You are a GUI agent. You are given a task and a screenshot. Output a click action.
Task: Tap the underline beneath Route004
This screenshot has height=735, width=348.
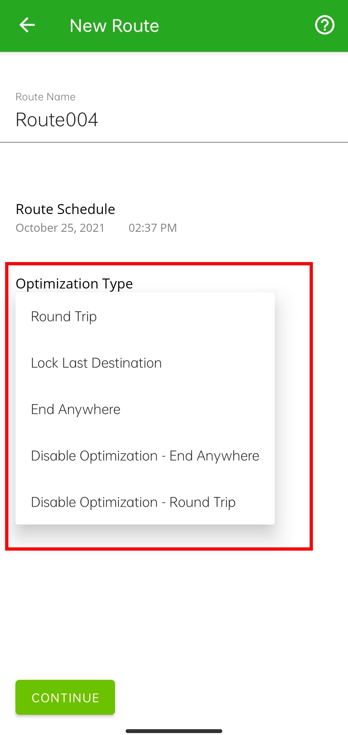(174, 142)
